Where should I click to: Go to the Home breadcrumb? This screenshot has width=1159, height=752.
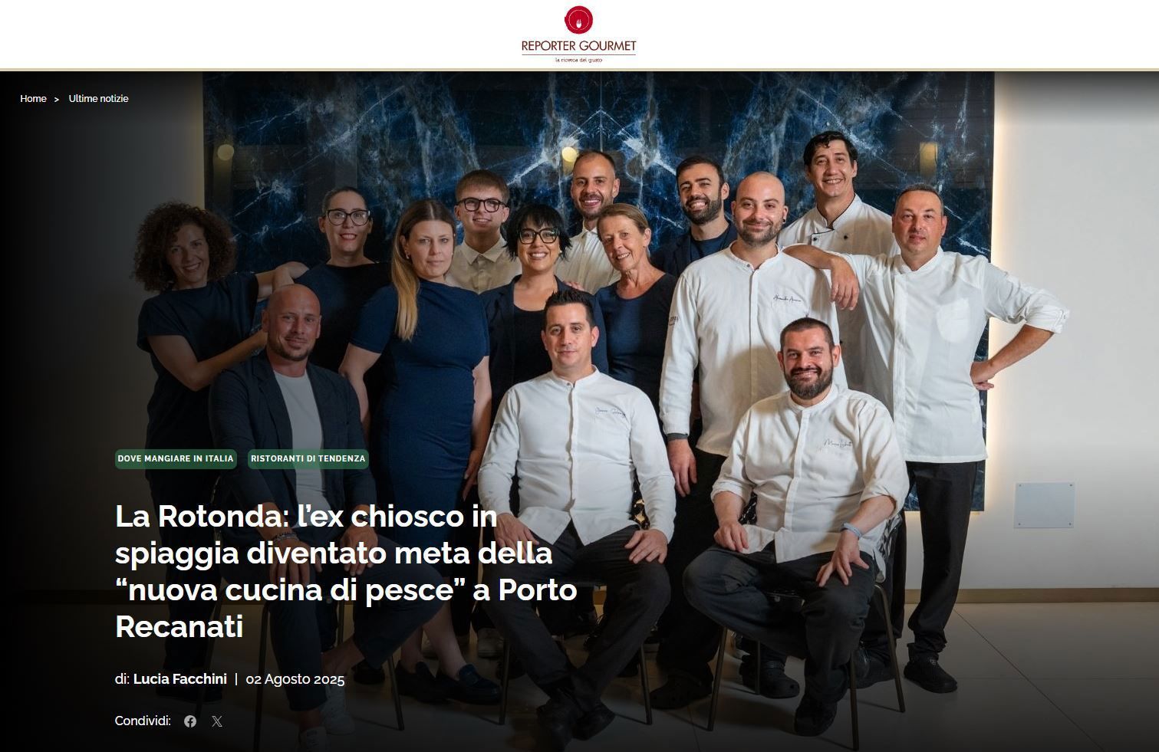click(33, 99)
